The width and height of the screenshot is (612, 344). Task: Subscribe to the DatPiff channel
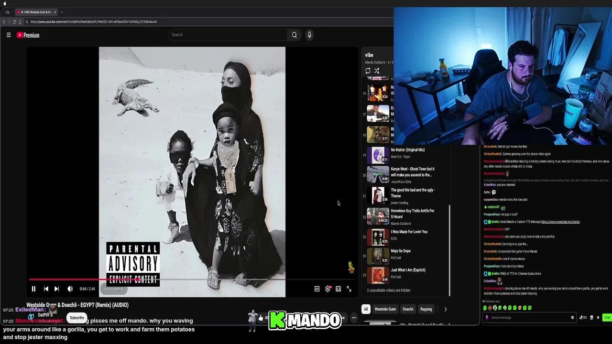[76, 318]
